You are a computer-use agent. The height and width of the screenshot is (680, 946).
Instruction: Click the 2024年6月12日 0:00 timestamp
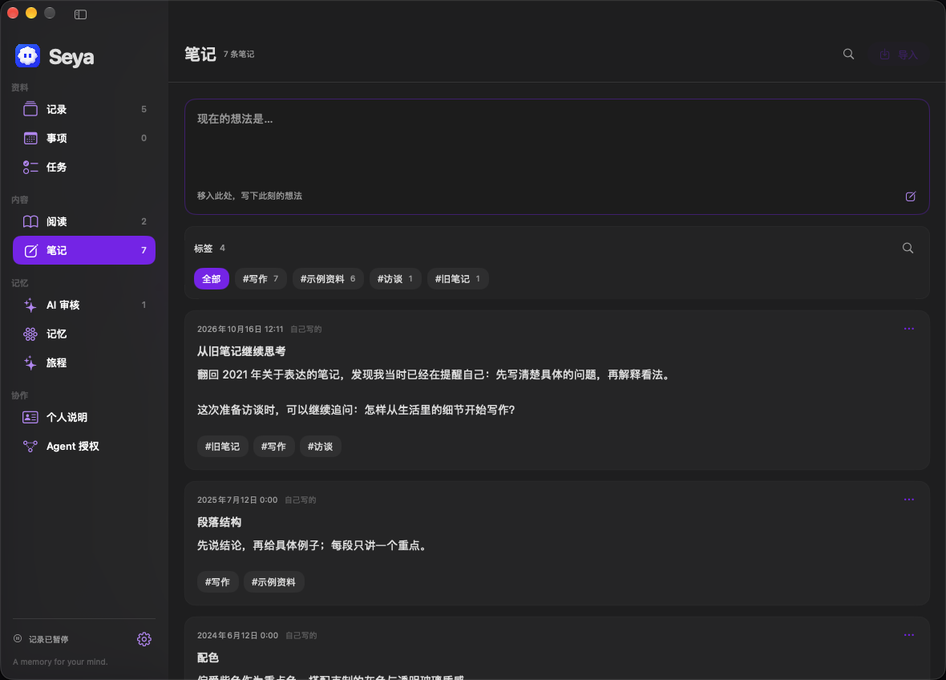click(238, 635)
